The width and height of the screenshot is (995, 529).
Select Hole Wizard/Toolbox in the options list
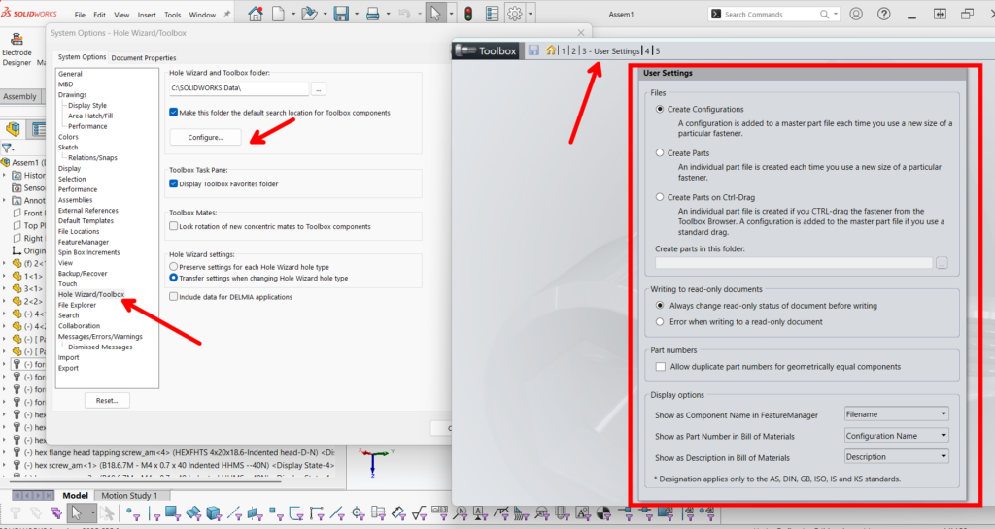click(91, 295)
